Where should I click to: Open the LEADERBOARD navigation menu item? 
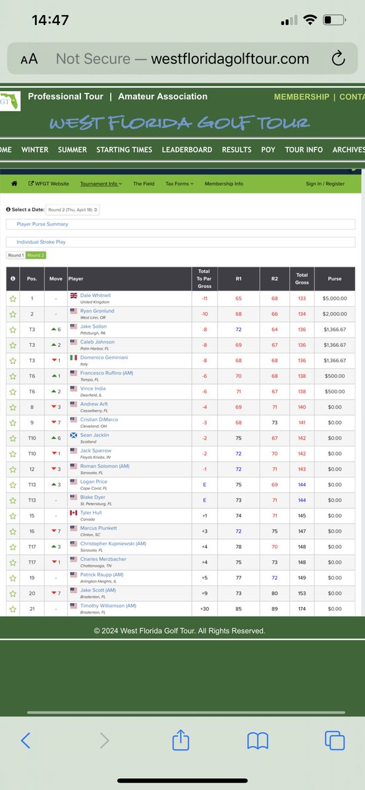[x=187, y=149]
